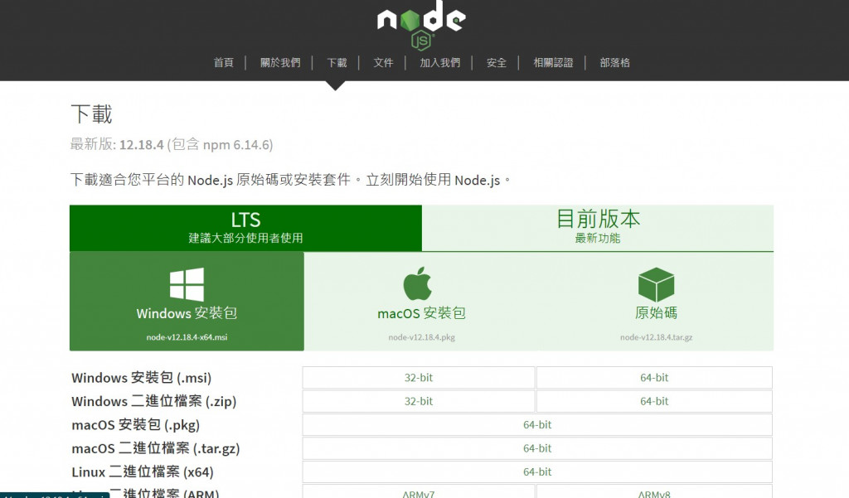Image resolution: width=849 pixels, height=498 pixels.
Task: Switch to the 目前版本 tab
Action: 598,228
